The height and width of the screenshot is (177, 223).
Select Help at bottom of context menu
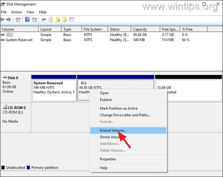click(128, 168)
